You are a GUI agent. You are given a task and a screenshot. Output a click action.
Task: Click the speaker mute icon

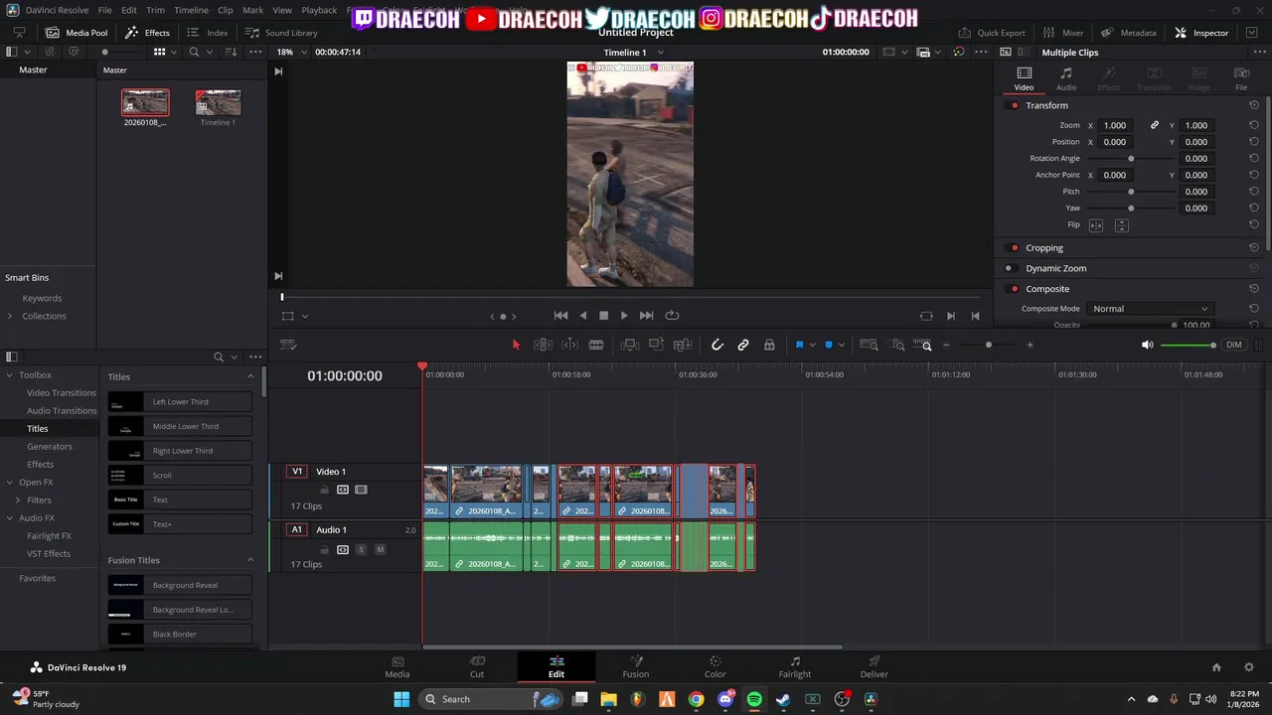click(x=1148, y=345)
